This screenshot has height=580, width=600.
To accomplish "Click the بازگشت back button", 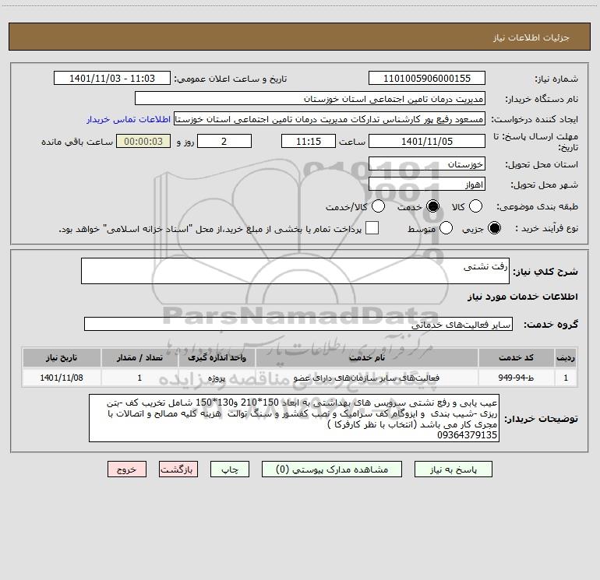I will pyautogui.click(x=178, y=469).
